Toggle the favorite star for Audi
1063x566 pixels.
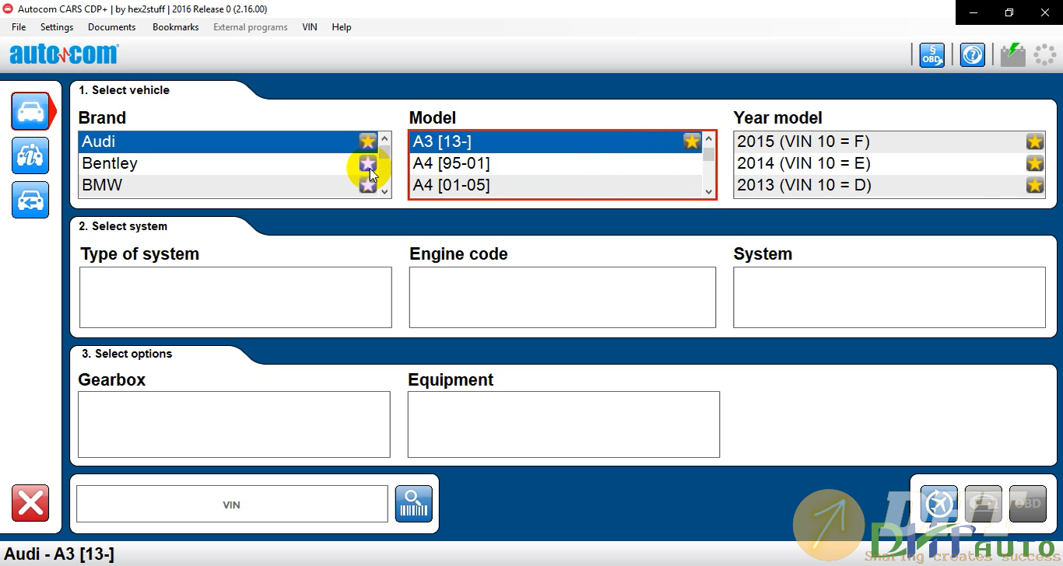coord(367,141)
